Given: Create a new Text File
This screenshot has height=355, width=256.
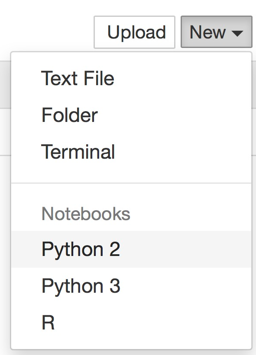Looking at the screenshot, I should pos(131,78).
